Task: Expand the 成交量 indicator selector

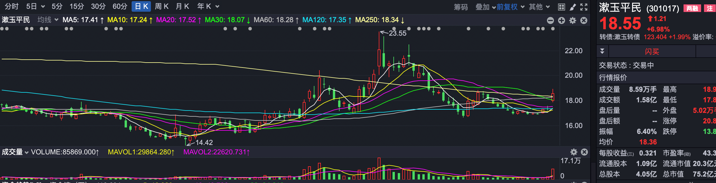Action: click(x=15, y=152)
